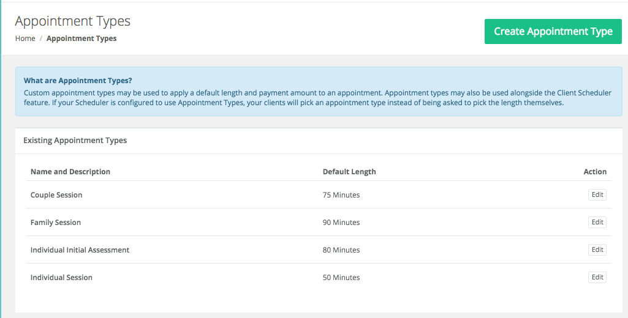This screenshot has height=318, width=628.
Task: Click the 75 Minutes length value
Action: coord(341,195)
